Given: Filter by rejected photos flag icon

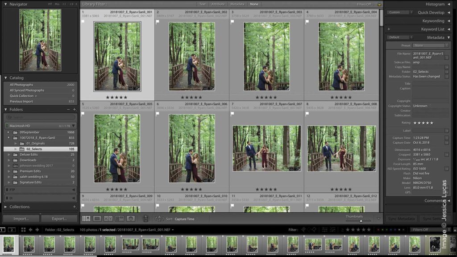Looking at the screenshot, I should tap(314, 230).
